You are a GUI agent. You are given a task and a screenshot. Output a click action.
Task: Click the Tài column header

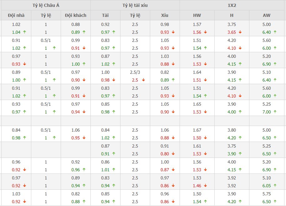pyautogui.click(x=105, y=15)
